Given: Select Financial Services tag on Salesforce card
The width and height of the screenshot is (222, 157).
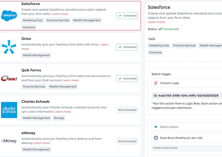Looking at the screenshot, I should (58, 20).
